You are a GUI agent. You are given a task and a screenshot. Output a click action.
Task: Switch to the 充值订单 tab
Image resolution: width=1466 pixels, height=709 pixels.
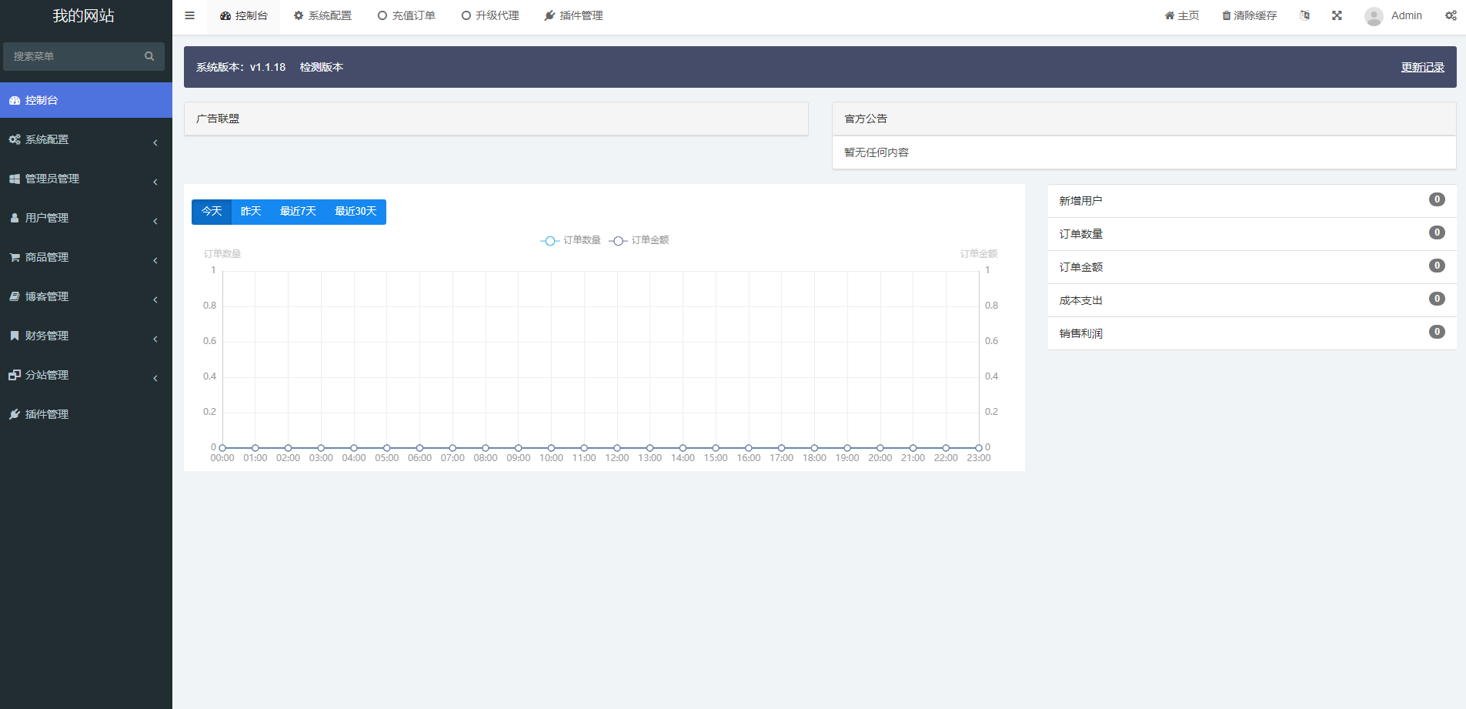coord(406,16)
